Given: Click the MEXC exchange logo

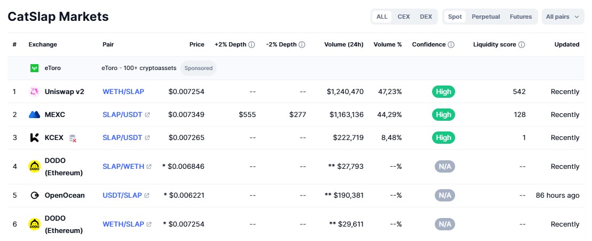Looking at the screenshot, I should [x=34, y=115].
